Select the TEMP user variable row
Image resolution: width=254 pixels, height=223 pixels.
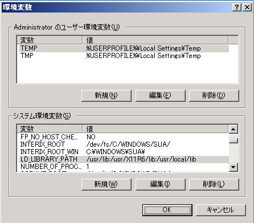124,48
